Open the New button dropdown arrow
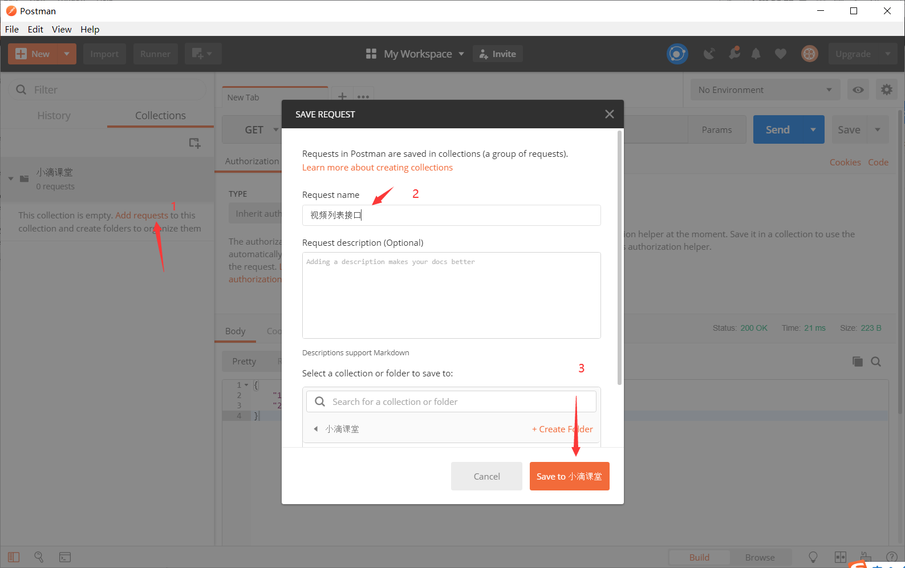 67,54
